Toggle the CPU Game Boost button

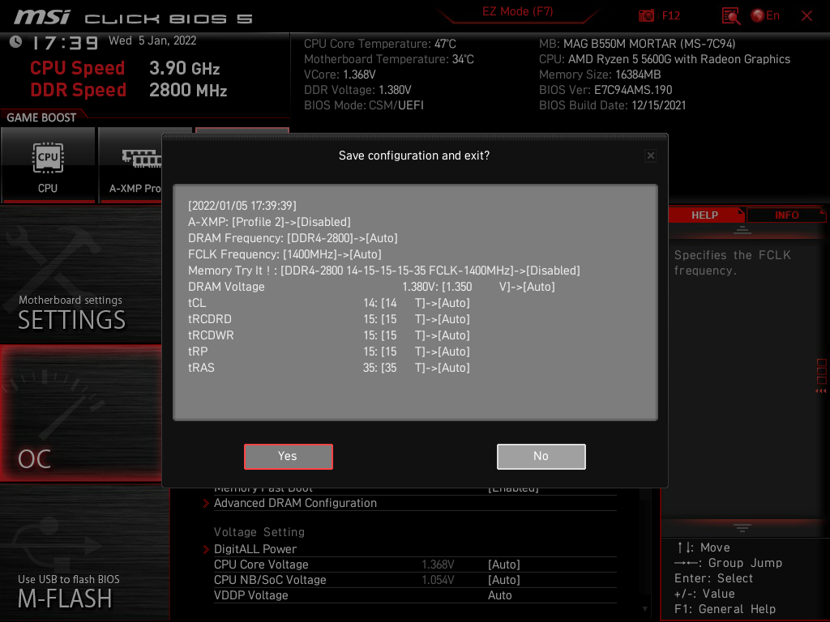[48, 165]
